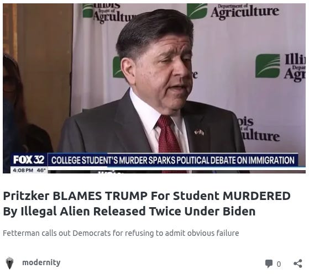The width and height of the screenshot is (309, 274).
Task: Click the comment count number 0
Action: click(x=279, y=264)
